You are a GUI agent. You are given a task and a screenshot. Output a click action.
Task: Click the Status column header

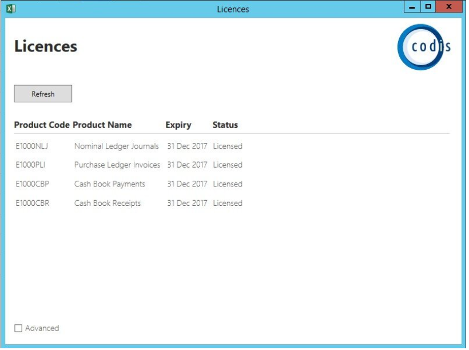pos(225,125)
